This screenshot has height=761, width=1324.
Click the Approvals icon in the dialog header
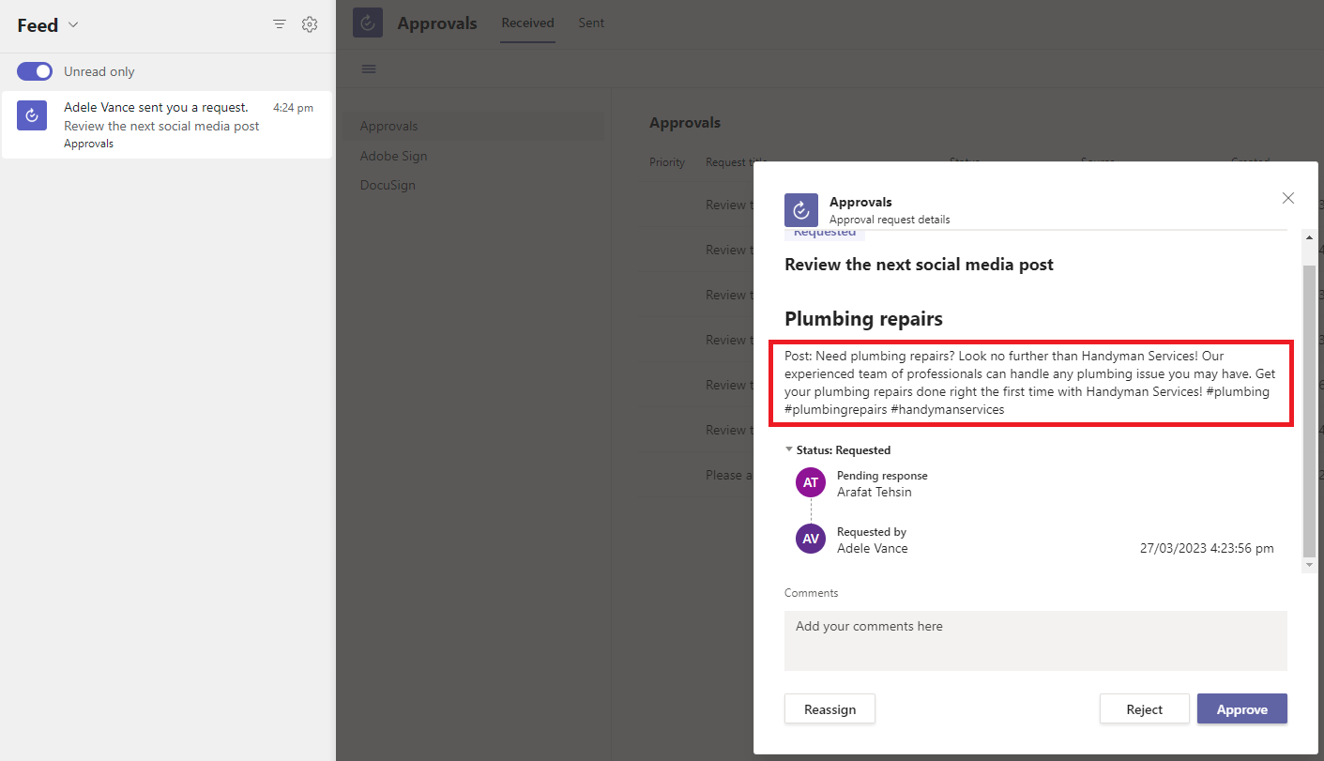pyautogui.click(x=800, y=209)
